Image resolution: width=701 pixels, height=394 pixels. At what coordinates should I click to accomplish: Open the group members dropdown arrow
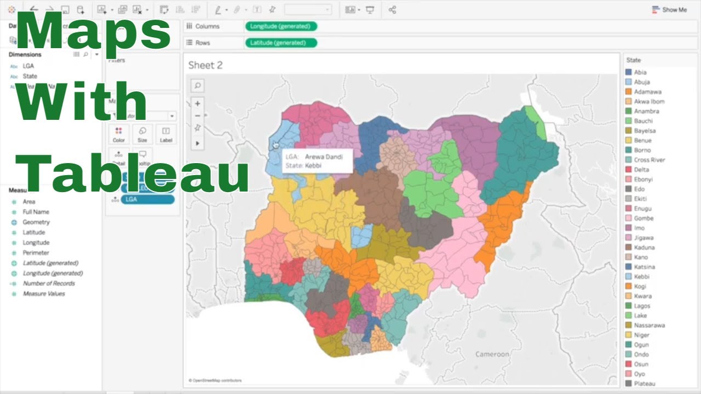coord(246,10)
